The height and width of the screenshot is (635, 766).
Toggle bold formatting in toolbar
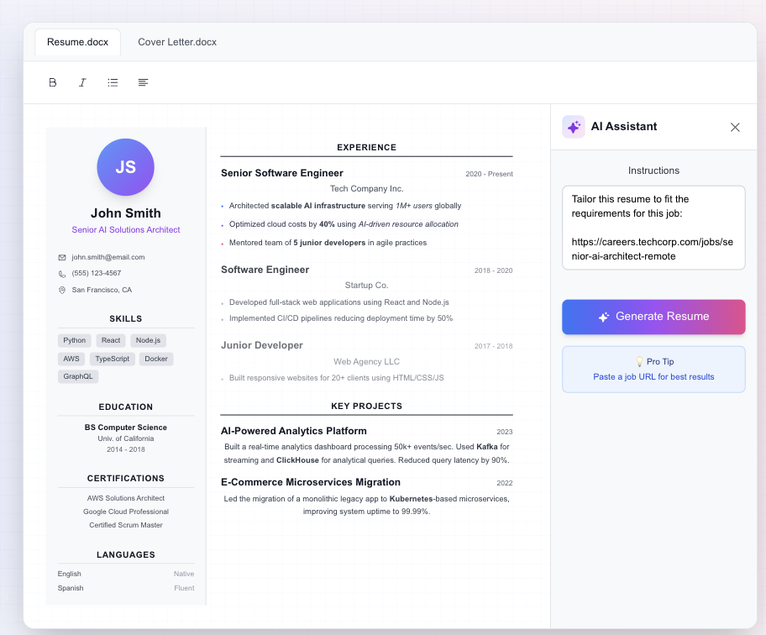coord(53,82)
